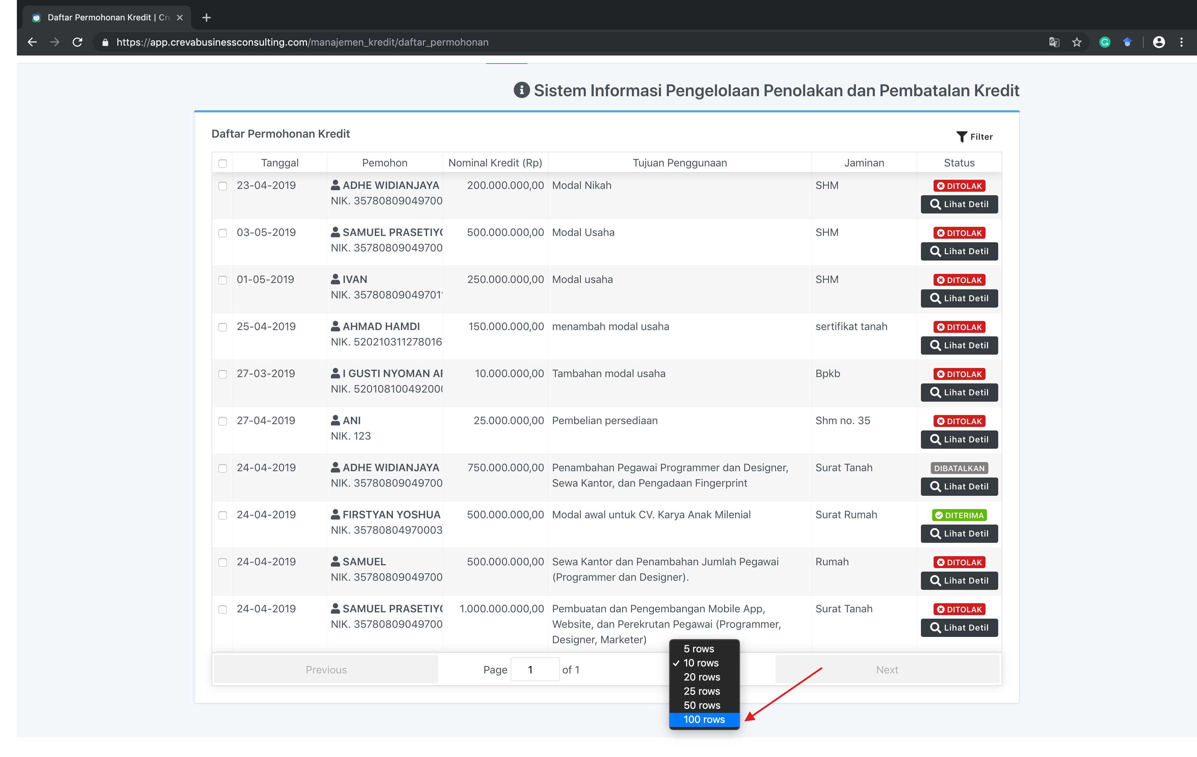Check the 1.000.000.000,00 credit row checkbox
This screenshot has width=1197, height=757.
pyautogui.click(x=223, y=610)
